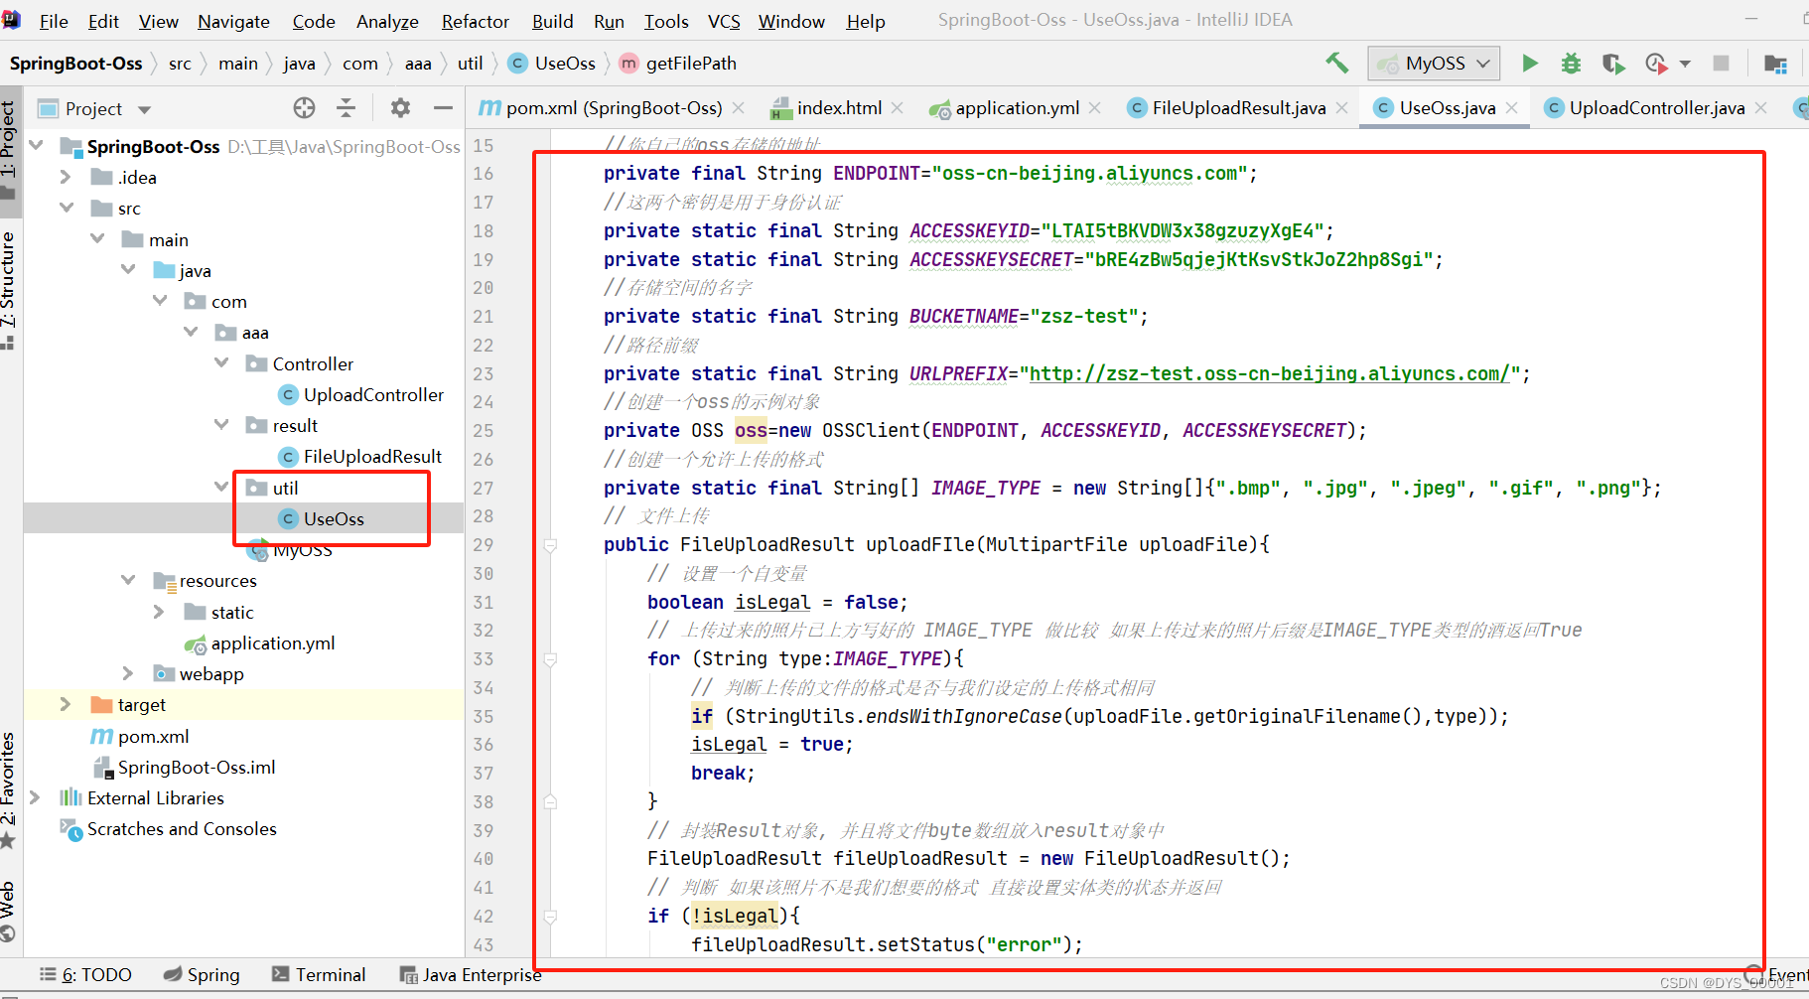Fold the for loop at line 33
The width and height of the screenshot is (1809, 999).
(550, 659)
